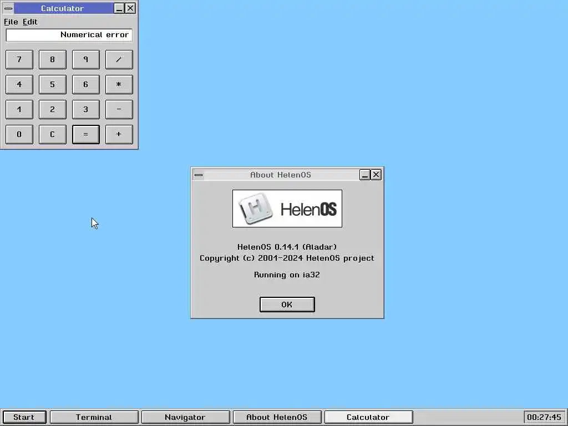Screen dimensions: 568x426
Task: Click the Calculator window title bar
Action: click(x=63, y=8)
